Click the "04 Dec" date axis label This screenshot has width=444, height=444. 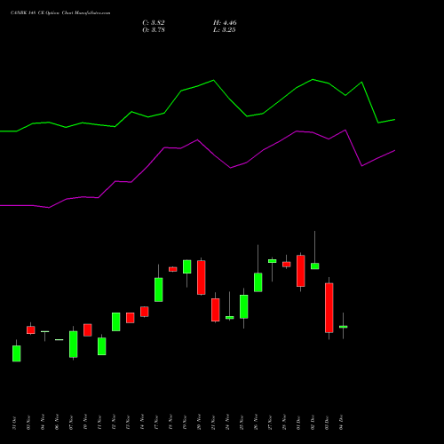341,423
